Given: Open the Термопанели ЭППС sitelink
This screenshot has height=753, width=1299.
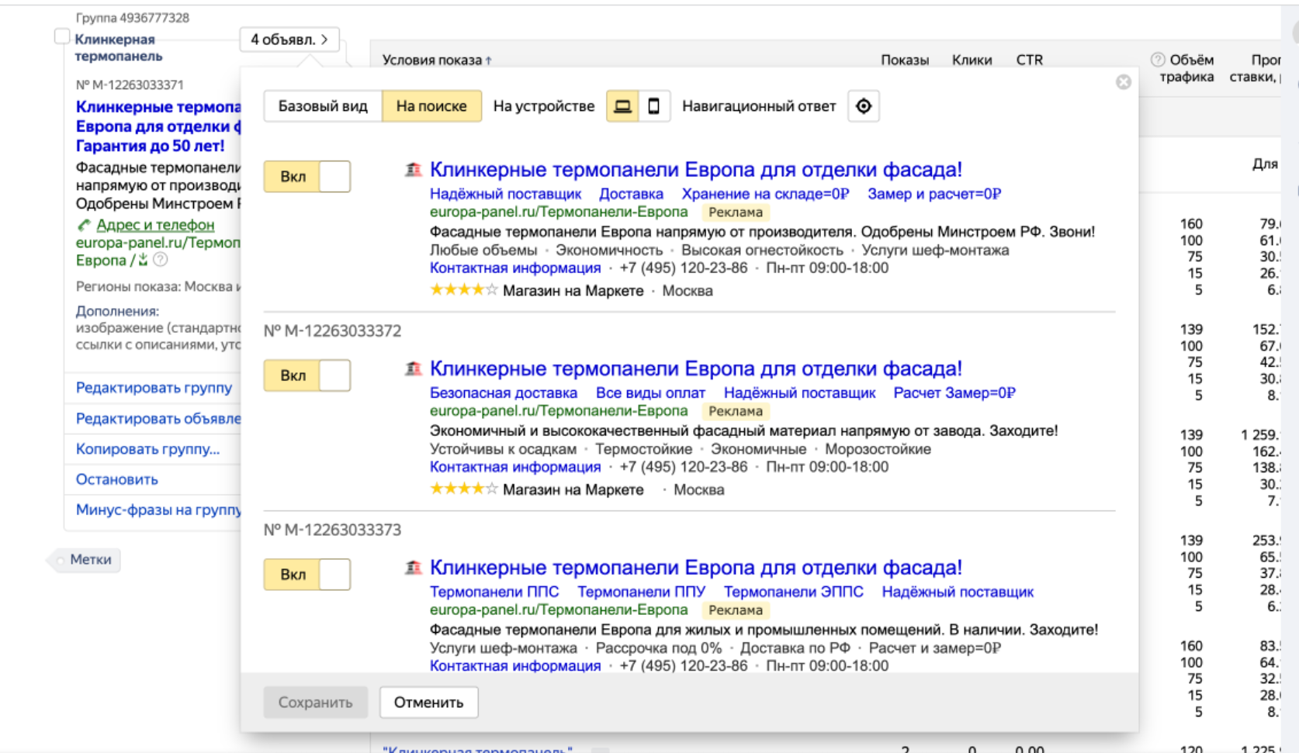Looking at the screenshot, I should tap(793, 592).
